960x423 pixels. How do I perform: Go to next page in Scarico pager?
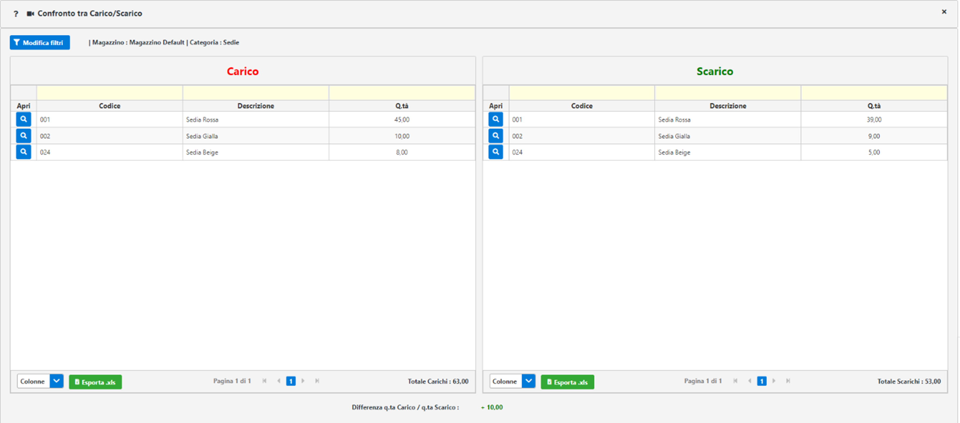(x=774, y=381)
